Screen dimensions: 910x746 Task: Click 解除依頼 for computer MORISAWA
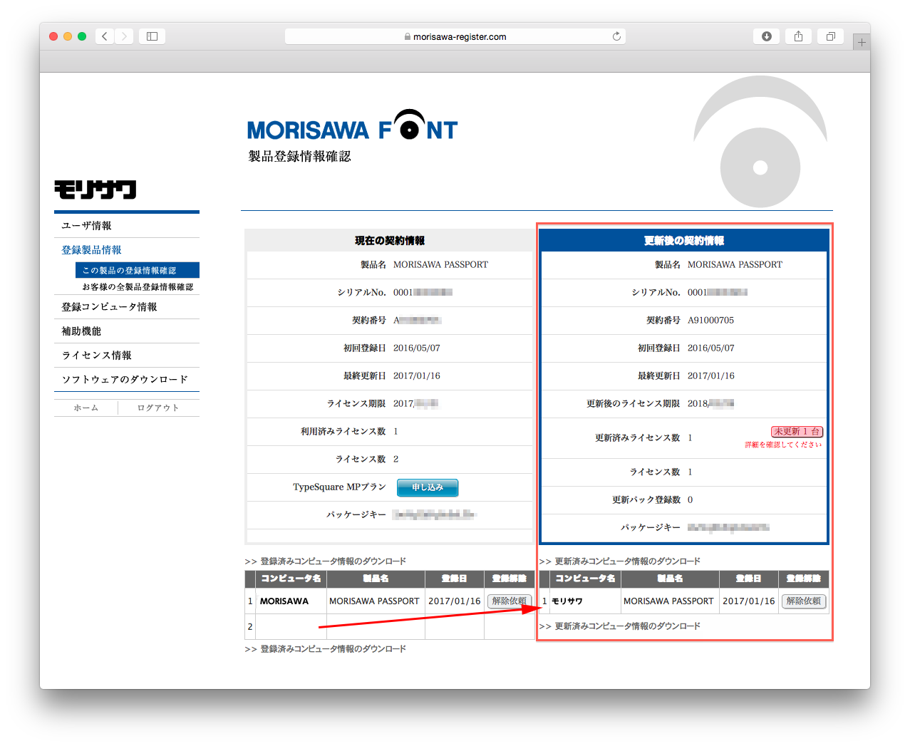coord(510,601)
